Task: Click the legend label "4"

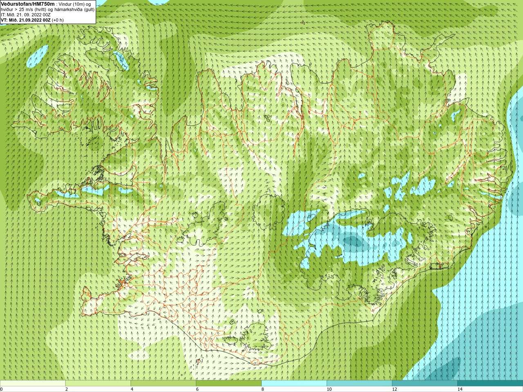Action: pos(132,389)
